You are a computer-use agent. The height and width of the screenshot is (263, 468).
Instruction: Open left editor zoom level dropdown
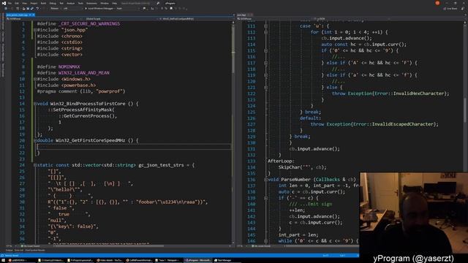[x=12, y=246]
